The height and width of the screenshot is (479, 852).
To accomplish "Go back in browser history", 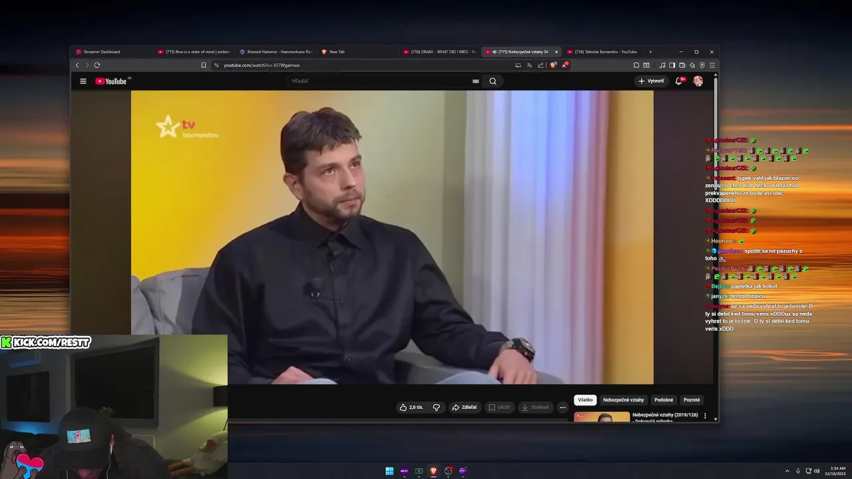I will click(77, 65).
